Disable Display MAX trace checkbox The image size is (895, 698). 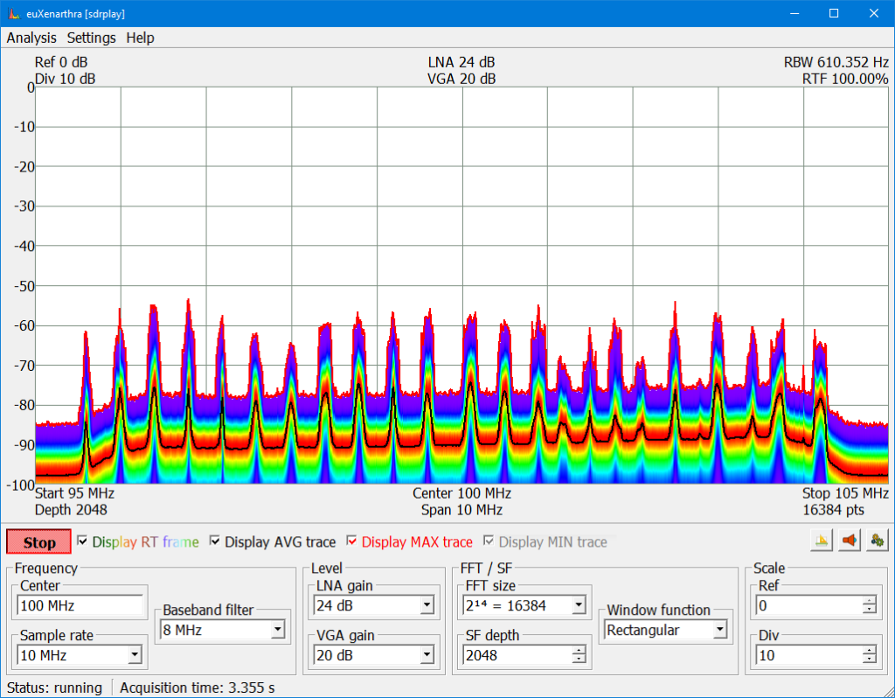coord(352,541)
